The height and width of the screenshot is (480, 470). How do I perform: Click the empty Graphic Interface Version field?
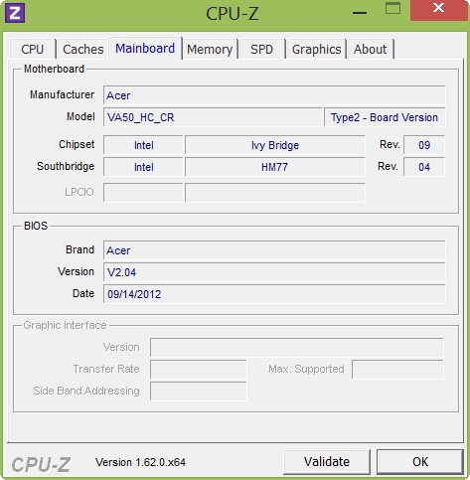[x=297, y=347]
